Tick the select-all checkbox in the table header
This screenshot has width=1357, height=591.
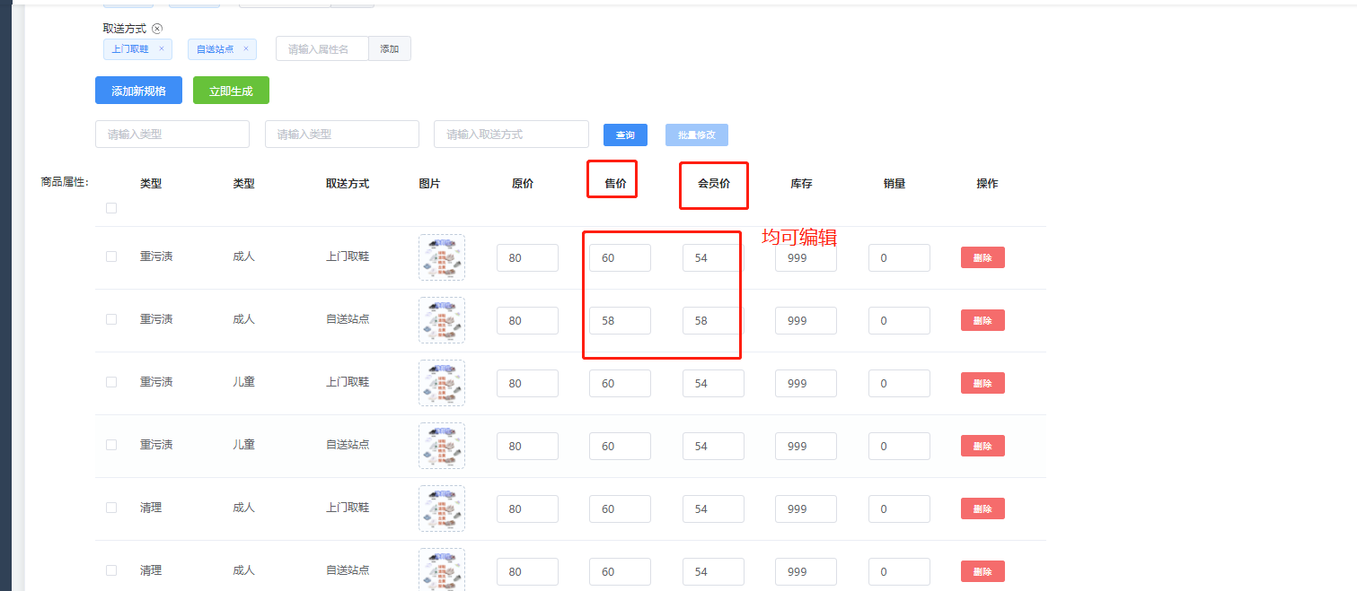pos(111,208)
